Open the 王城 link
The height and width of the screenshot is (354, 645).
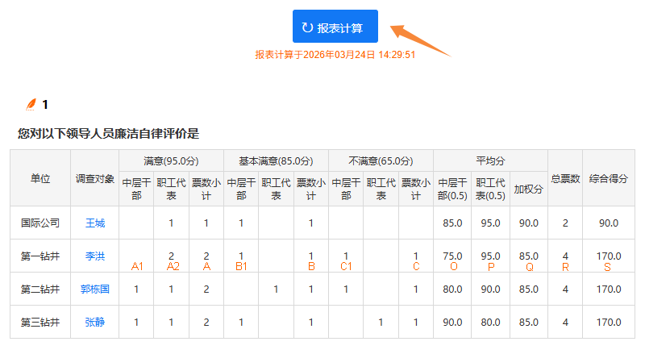[95, 223]
